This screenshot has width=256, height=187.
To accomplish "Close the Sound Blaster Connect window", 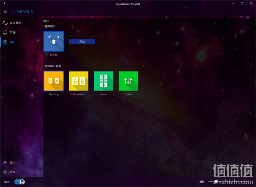I will (x=251, y=3).
